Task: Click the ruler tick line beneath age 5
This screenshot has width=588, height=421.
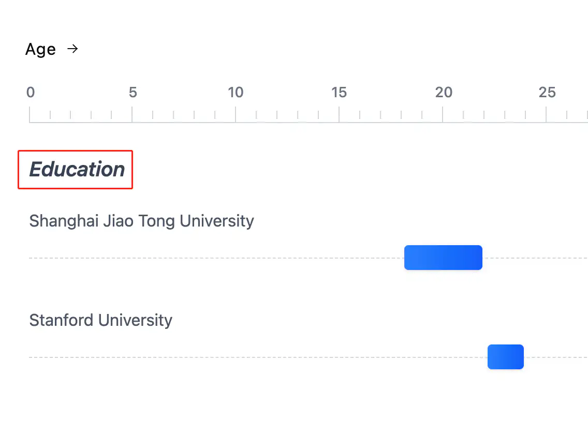Action: (x=132, y=114)
